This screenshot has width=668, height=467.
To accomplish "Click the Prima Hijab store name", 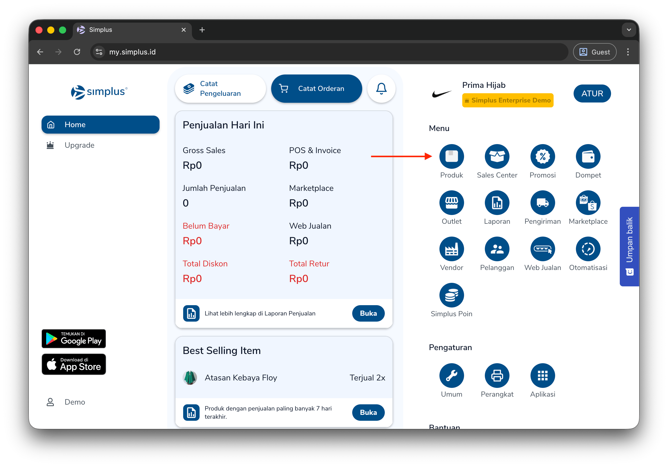I will click(484, 85).
